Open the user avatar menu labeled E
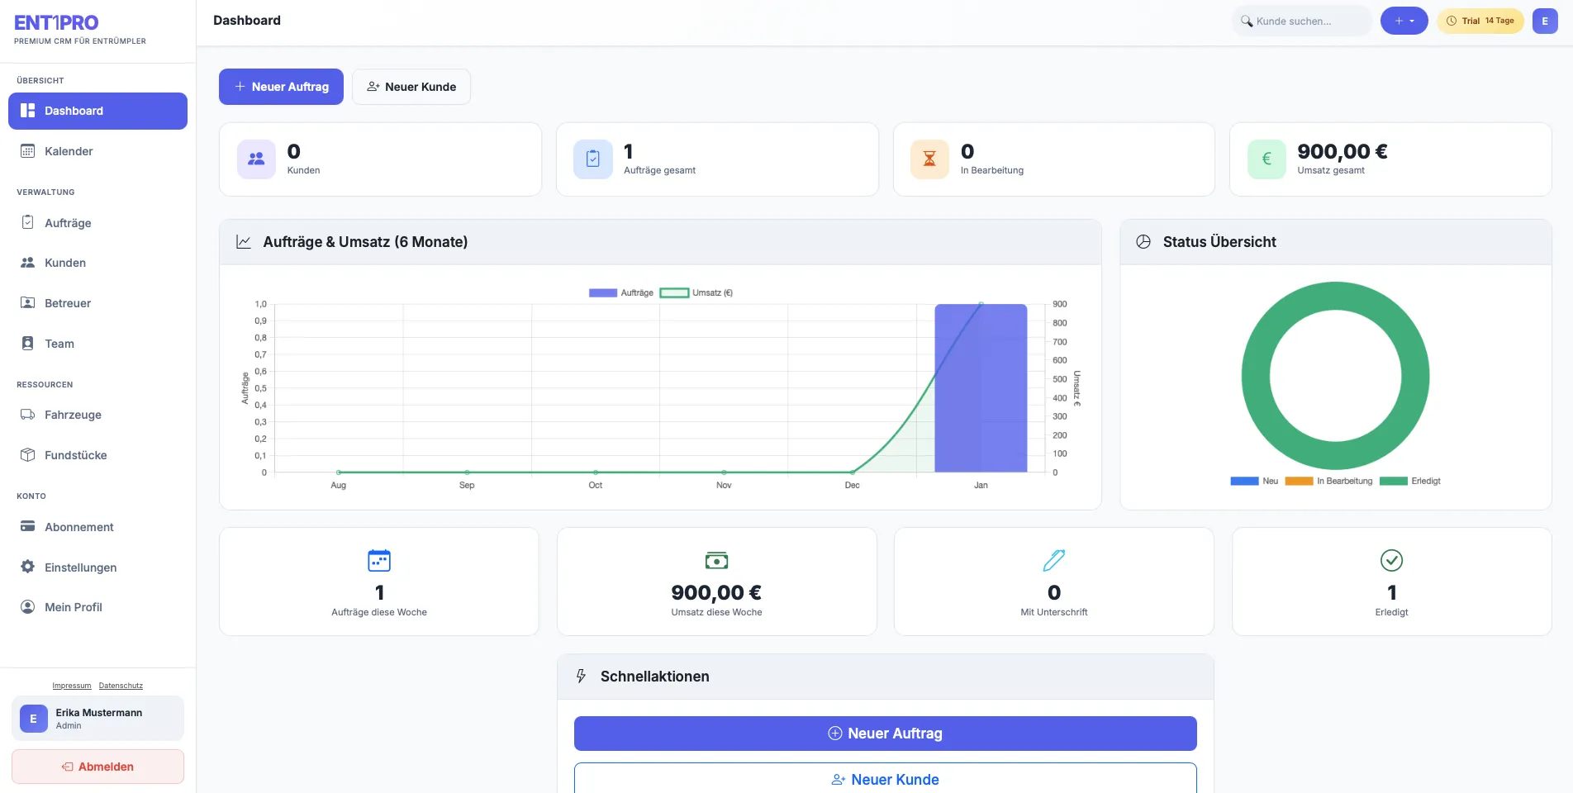Viewport: 1573px width, 793px height. pos(1544,21)
